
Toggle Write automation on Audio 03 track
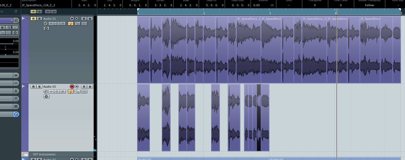(90, 86)
